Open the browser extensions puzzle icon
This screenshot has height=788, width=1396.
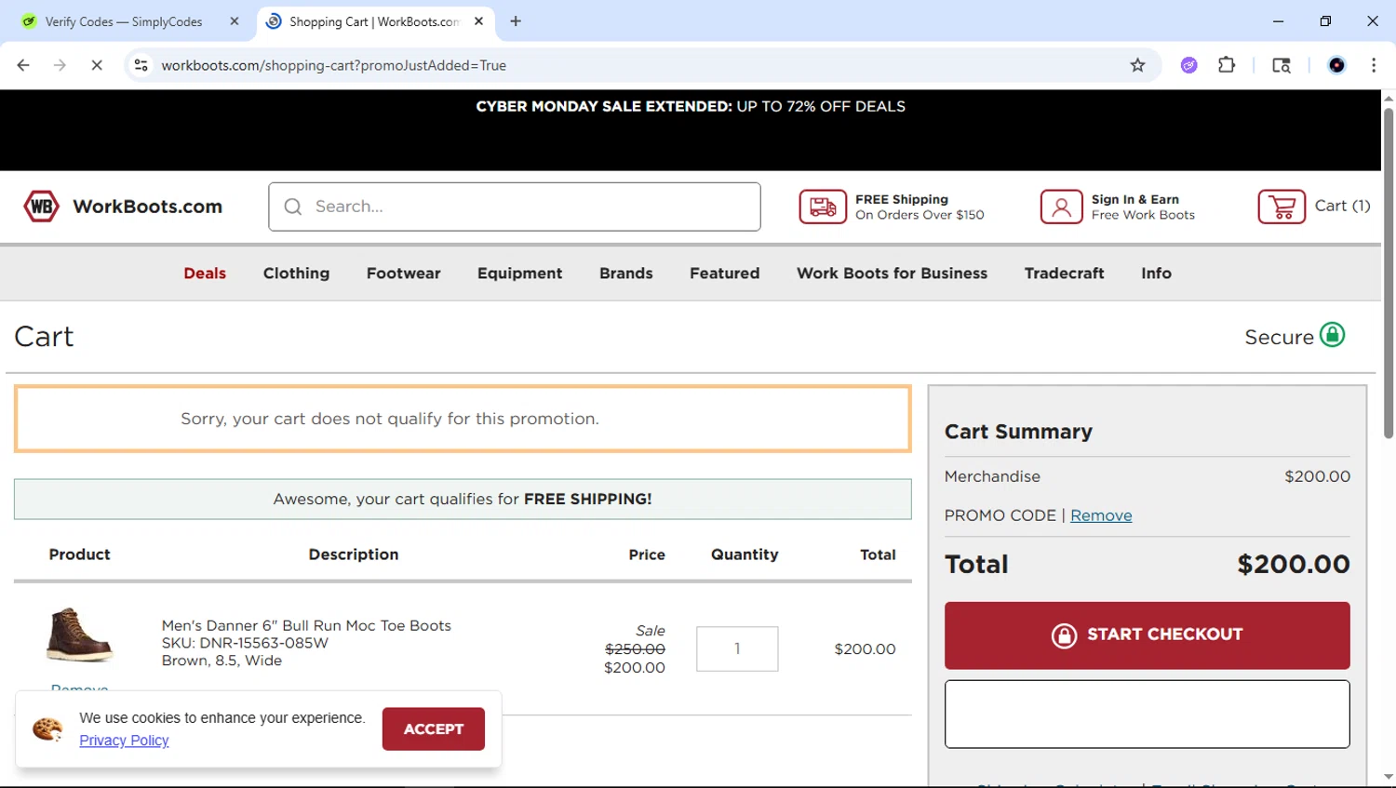(1227, 65)
